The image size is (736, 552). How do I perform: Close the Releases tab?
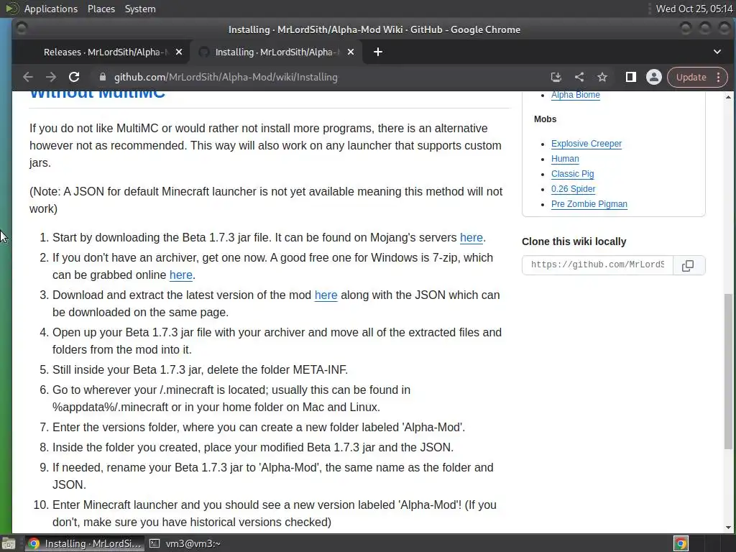(x=179, y=52)
